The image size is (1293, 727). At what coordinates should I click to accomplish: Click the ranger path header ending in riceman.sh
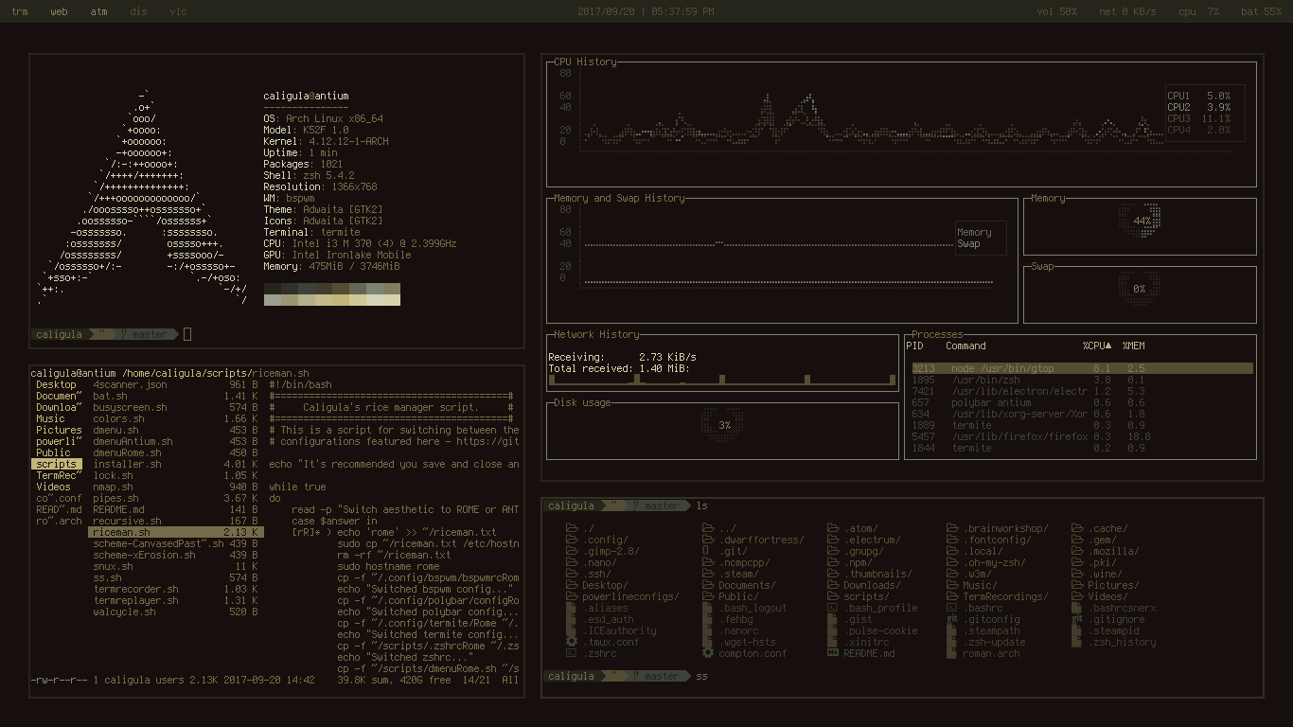click(x=169, y=374)
